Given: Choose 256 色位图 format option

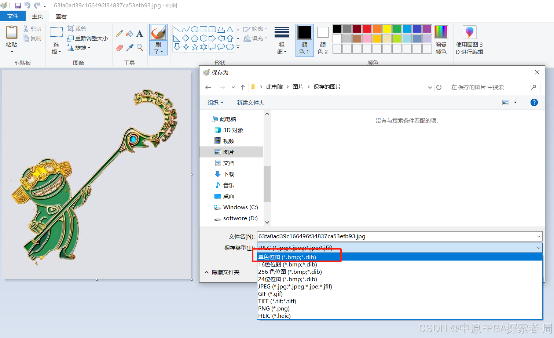Looking at the screenshot, I should [400, 272].
